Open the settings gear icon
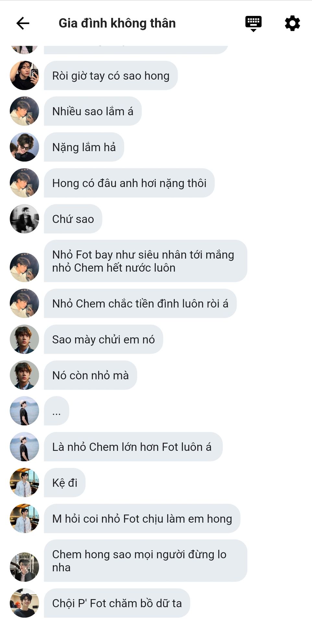Screen dimensions: 312x624 [x=292, y=23]
